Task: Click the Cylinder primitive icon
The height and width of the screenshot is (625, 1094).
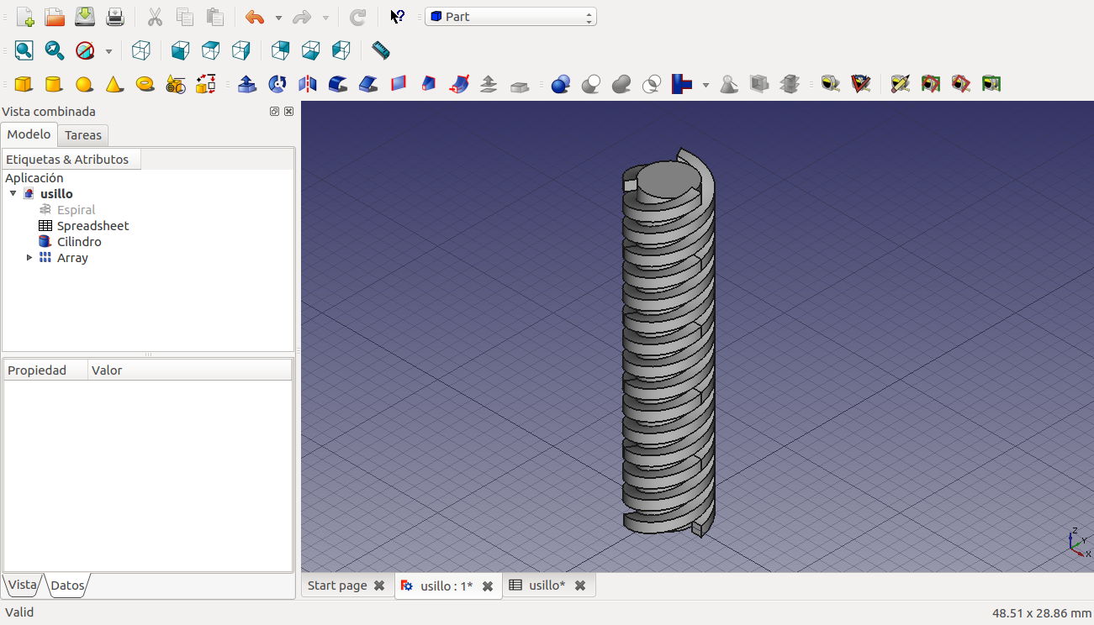Action: pyautogui.click(x=54, y=84)
